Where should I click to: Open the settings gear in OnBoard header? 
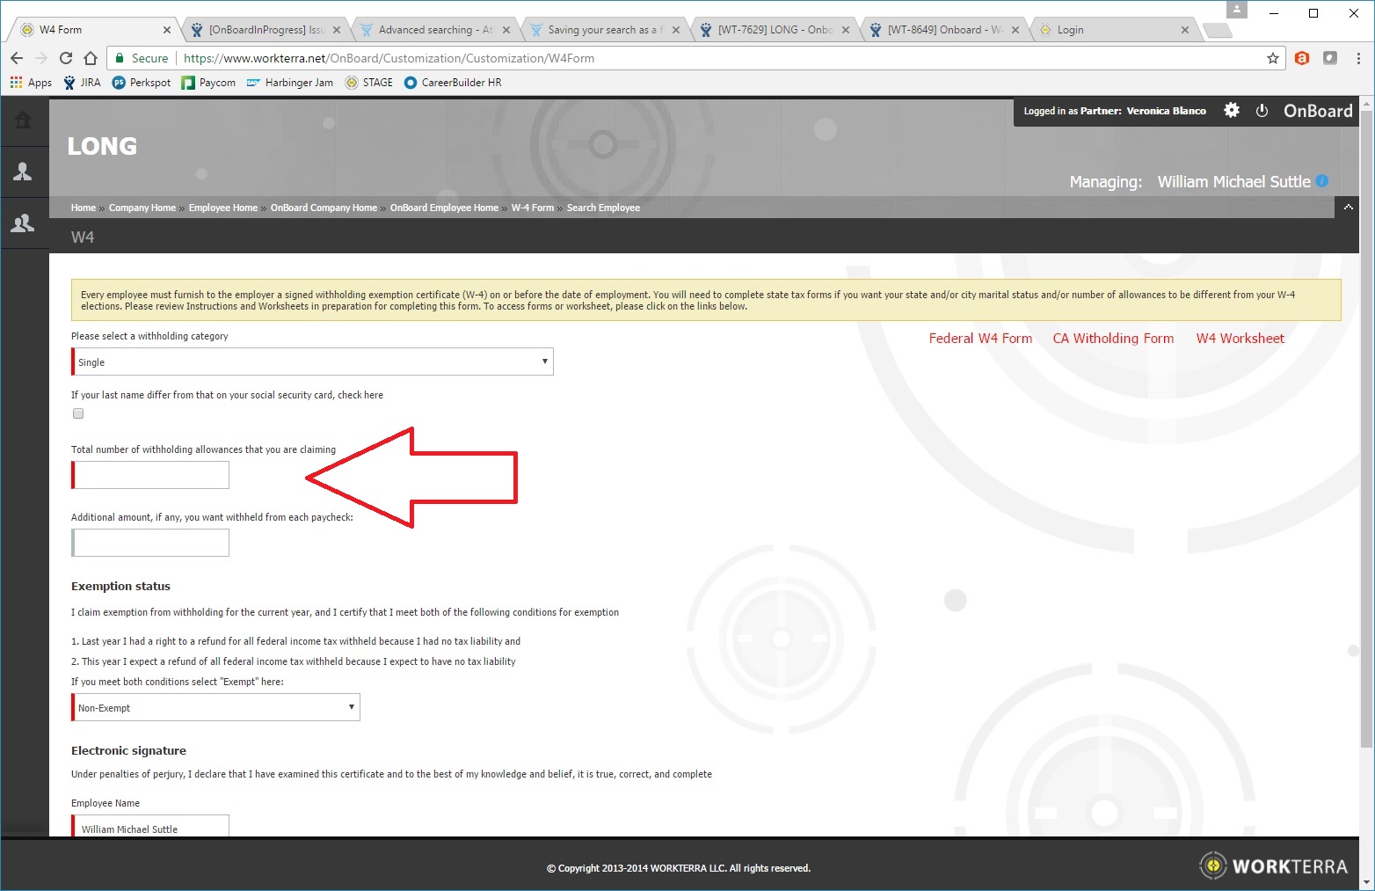click(1232, 110)
